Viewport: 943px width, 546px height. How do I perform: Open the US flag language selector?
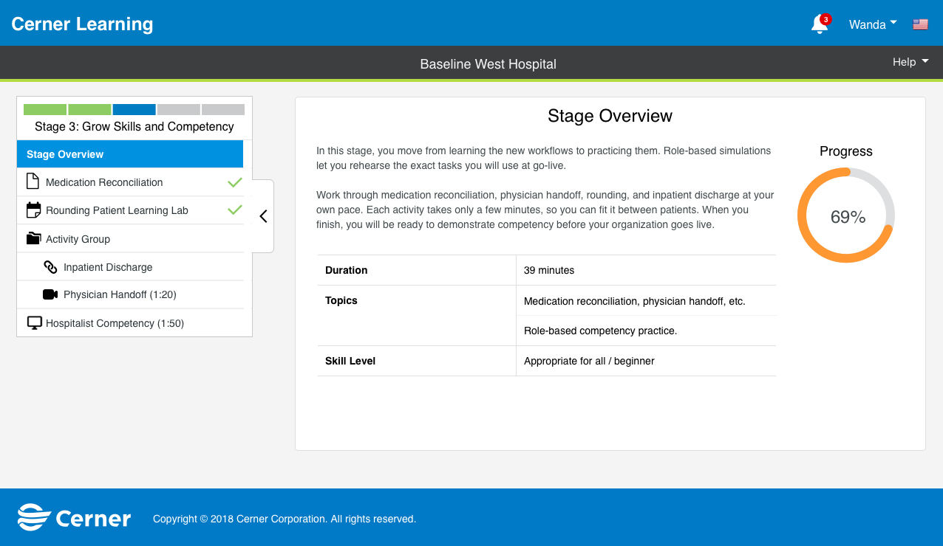(x=920, y=24)
